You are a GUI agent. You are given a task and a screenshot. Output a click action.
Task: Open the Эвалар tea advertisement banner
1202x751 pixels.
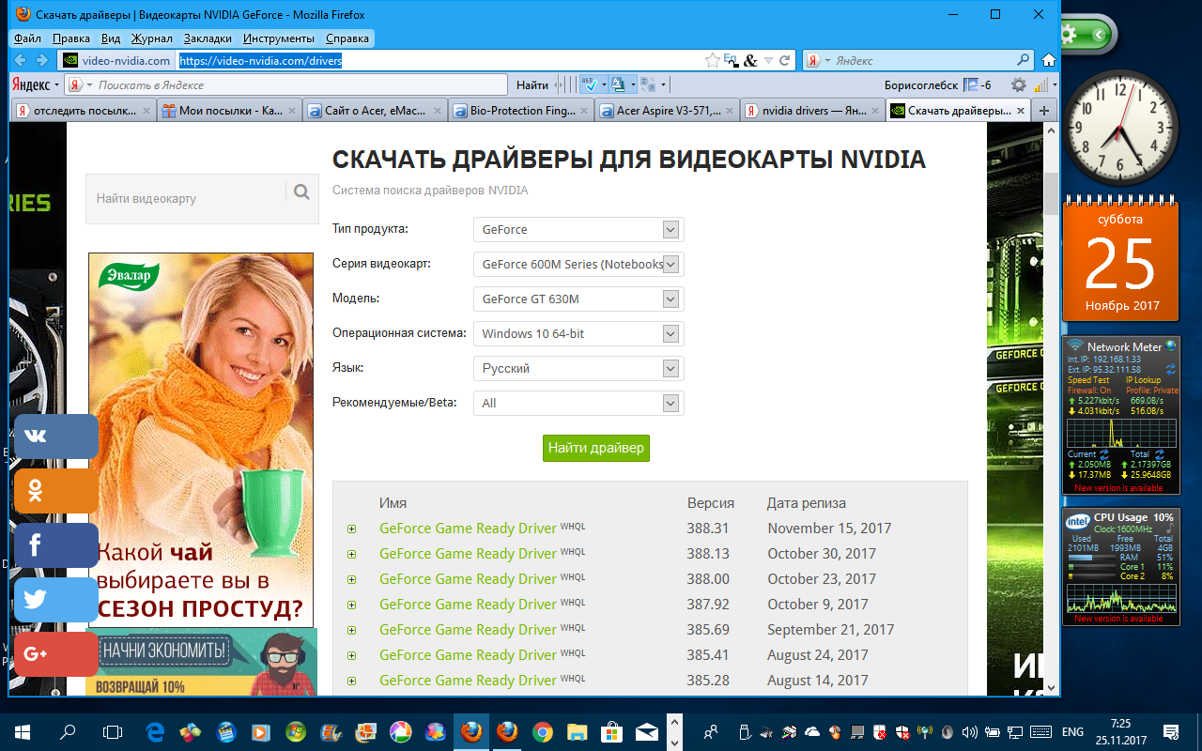coord(201,439)
